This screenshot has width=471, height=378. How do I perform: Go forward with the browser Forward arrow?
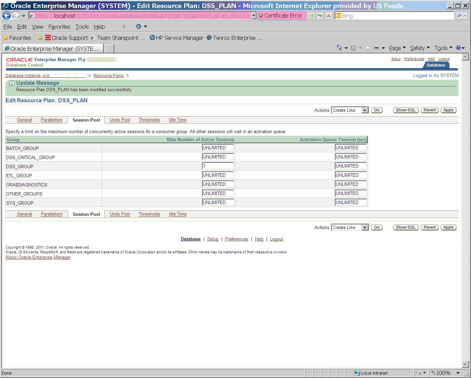(16, 16)
